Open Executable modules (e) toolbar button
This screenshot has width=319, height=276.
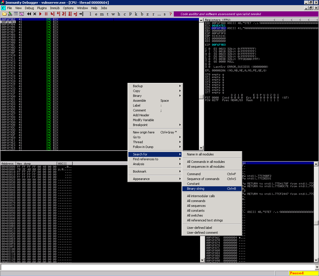(96, 14)
